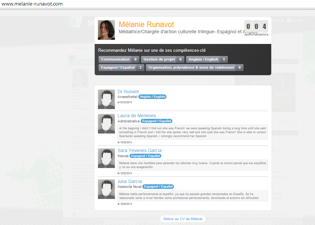
Task: Open Julia Garcia's name link
Action: (x=130, y=181)
